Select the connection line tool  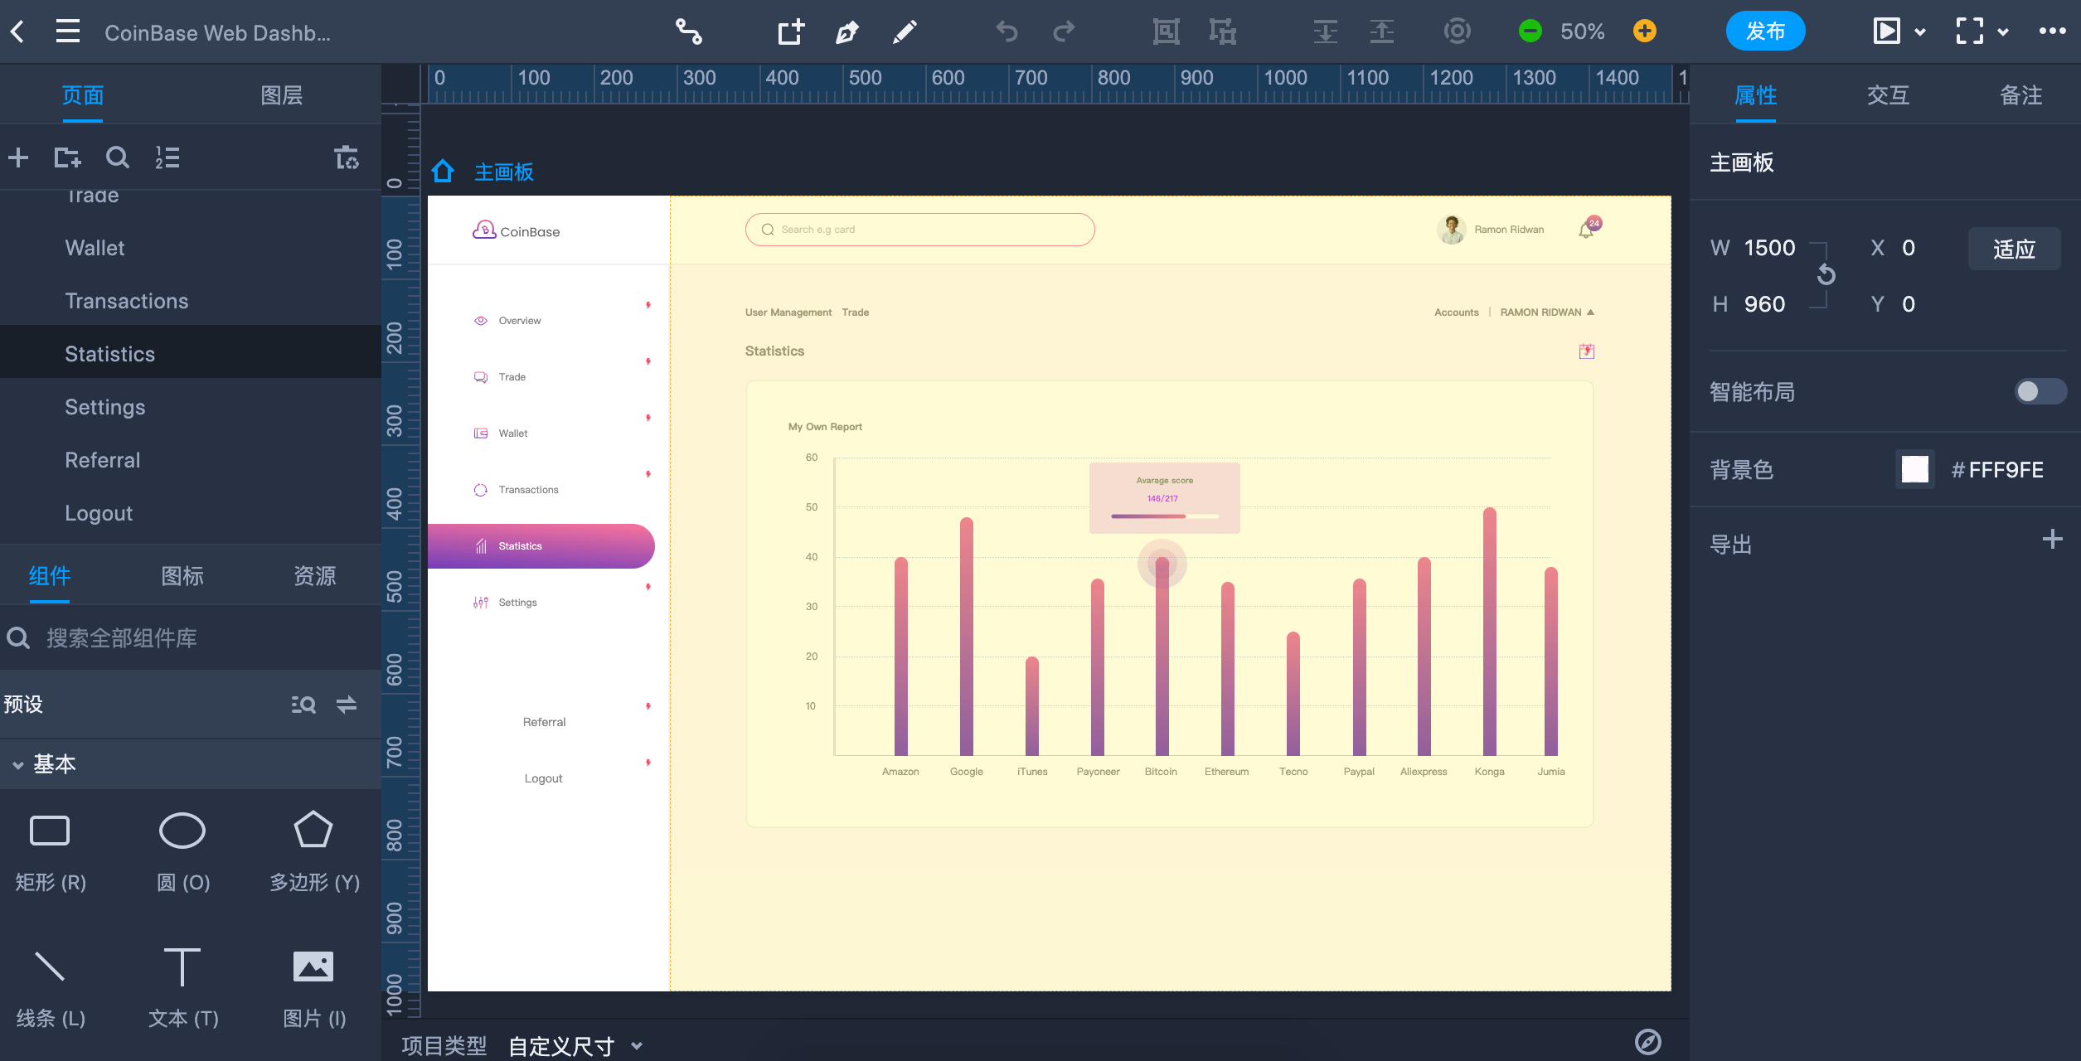pos(688,32)
